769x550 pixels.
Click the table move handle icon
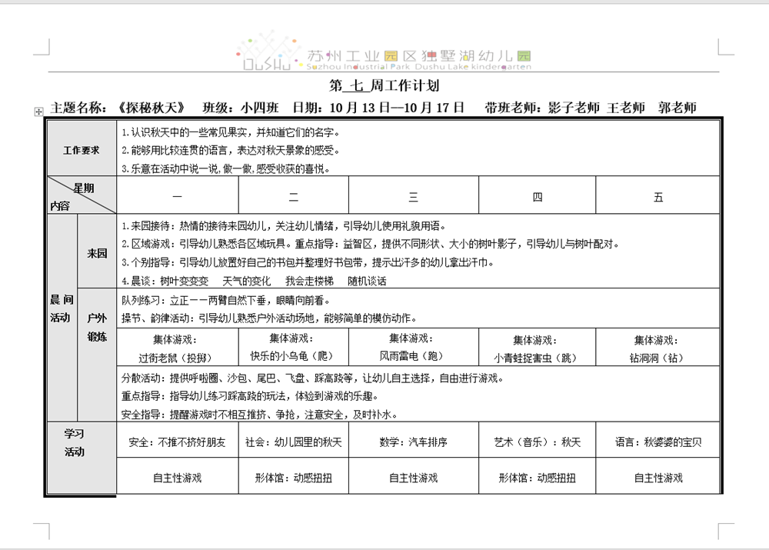pos(38,112)
